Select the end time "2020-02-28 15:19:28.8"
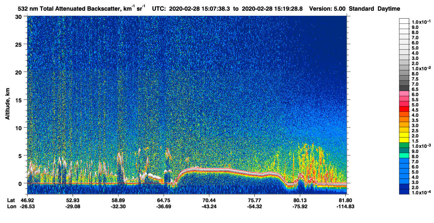This screenshot has height=223, width=434. coord(273,9)
